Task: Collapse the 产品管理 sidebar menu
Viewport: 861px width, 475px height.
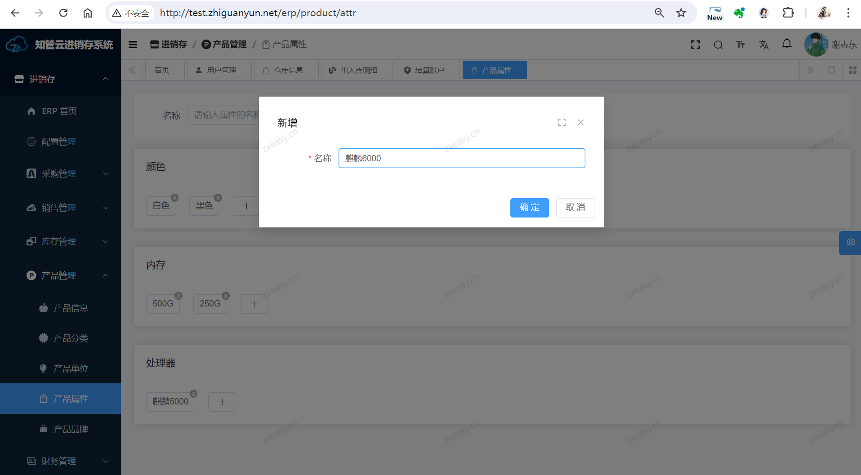Action: coord(67,275)
